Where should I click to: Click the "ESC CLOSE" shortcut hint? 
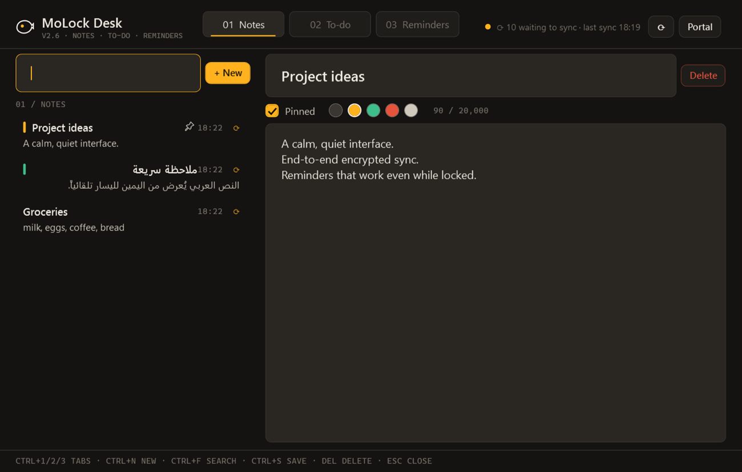click(x=409, y=461)
